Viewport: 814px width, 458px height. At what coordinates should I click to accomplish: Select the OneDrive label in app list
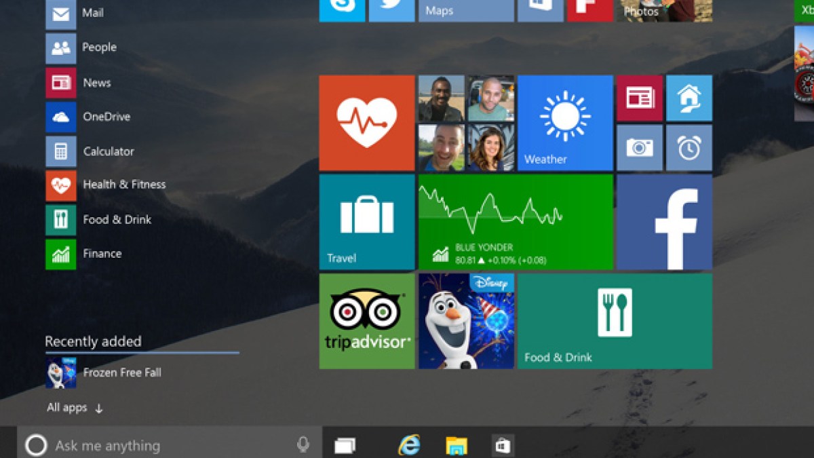coord(106,117)
